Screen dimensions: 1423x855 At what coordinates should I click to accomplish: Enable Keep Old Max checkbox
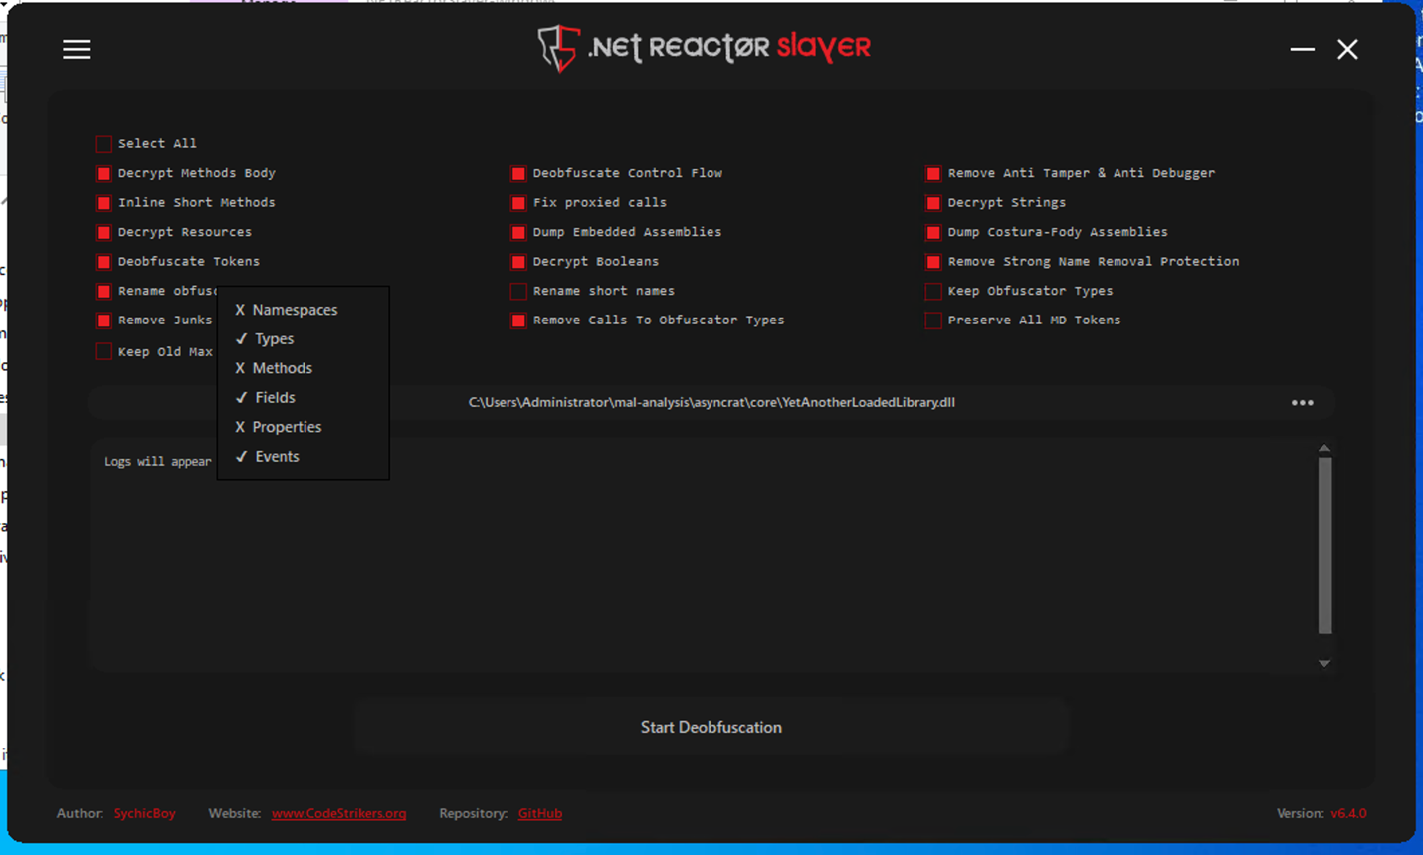coord(103,351)
